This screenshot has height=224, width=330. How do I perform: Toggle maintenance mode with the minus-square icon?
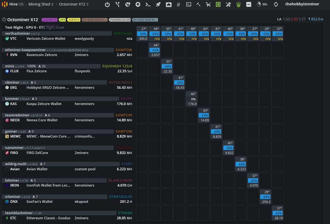point(249,4)
